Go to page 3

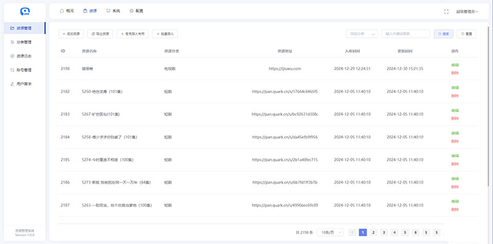pyautogui.click(x=383, y=232)
